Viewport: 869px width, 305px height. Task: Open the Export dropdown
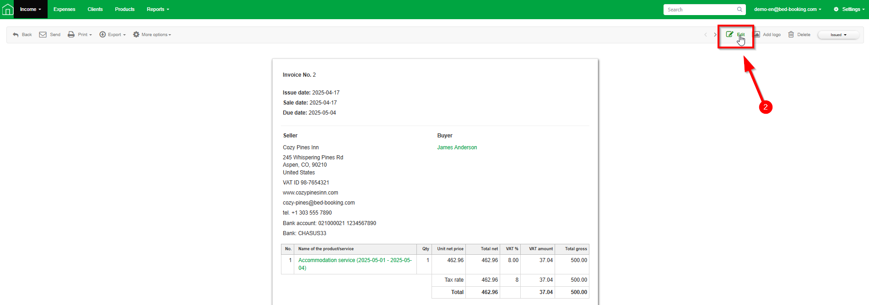[113, 35]
